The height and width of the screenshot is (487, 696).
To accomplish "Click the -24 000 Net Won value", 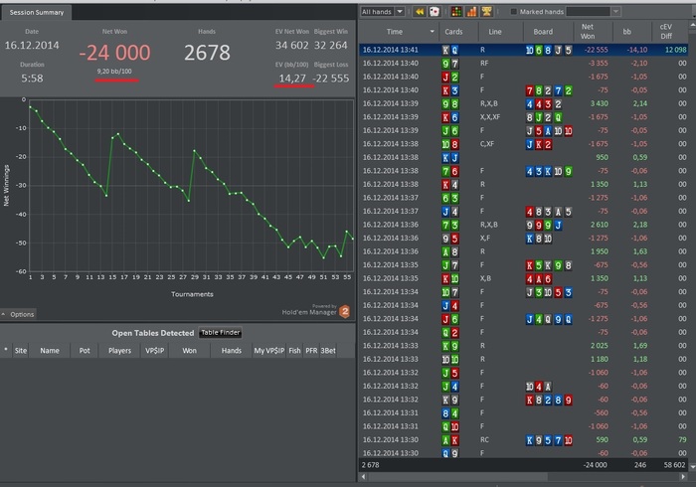I will pos(114,53).
